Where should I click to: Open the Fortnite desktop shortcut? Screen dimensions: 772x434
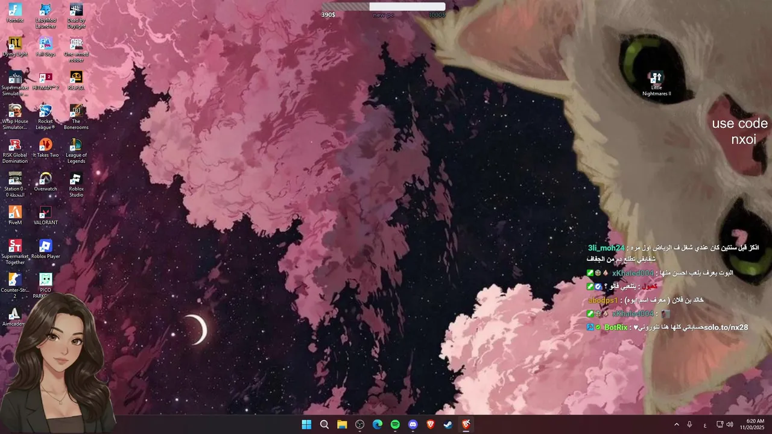click(15, 13)
